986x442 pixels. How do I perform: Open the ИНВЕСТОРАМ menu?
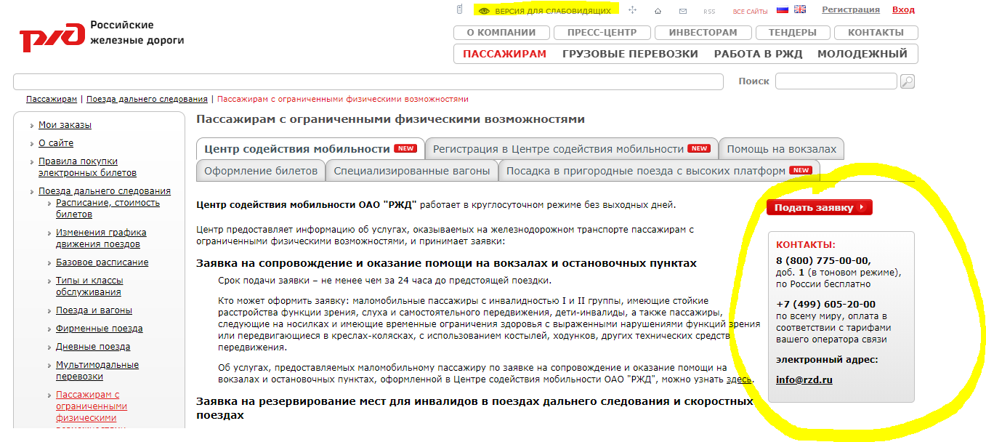pyautogui.click(x=703, y=33)
